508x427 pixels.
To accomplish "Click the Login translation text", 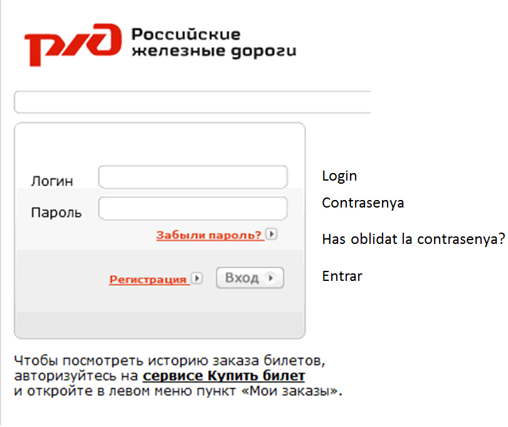I will point(339,176).
